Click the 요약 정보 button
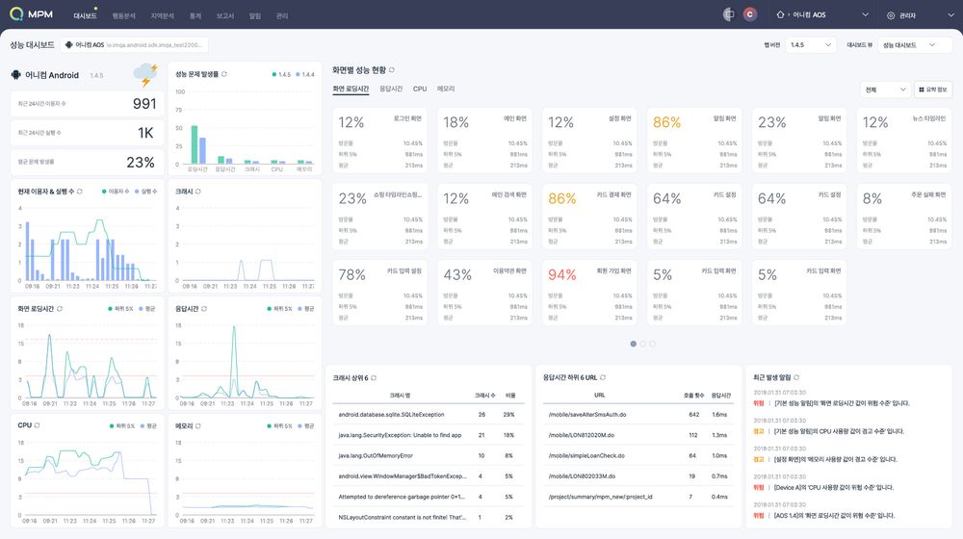This screenshot has height=539, width=963. pyautogui.click(x=933, y=90)
